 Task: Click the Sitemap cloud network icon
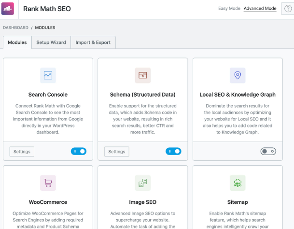click(238, 183)
